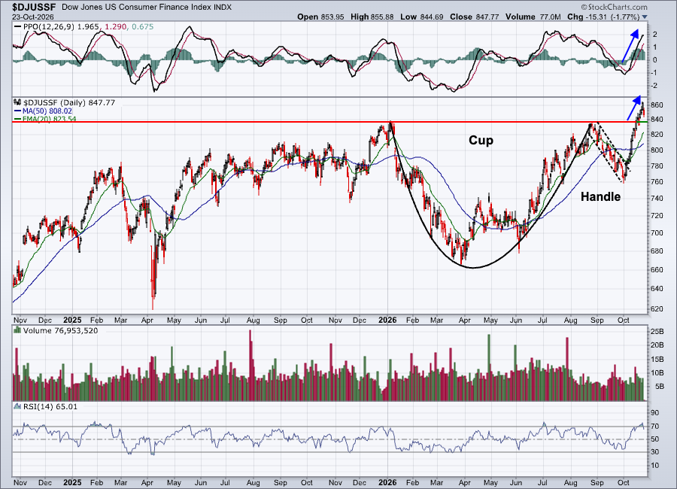Viewport: 677px width, 489px height.
Task: Click the 25B volume axis label
Action: 657,332
